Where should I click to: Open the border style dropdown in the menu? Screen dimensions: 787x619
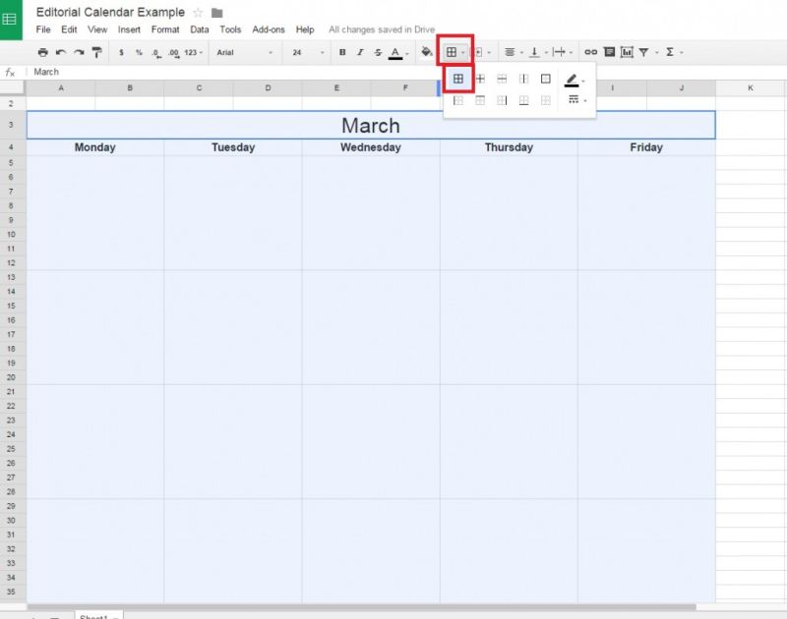pos(575,100)
